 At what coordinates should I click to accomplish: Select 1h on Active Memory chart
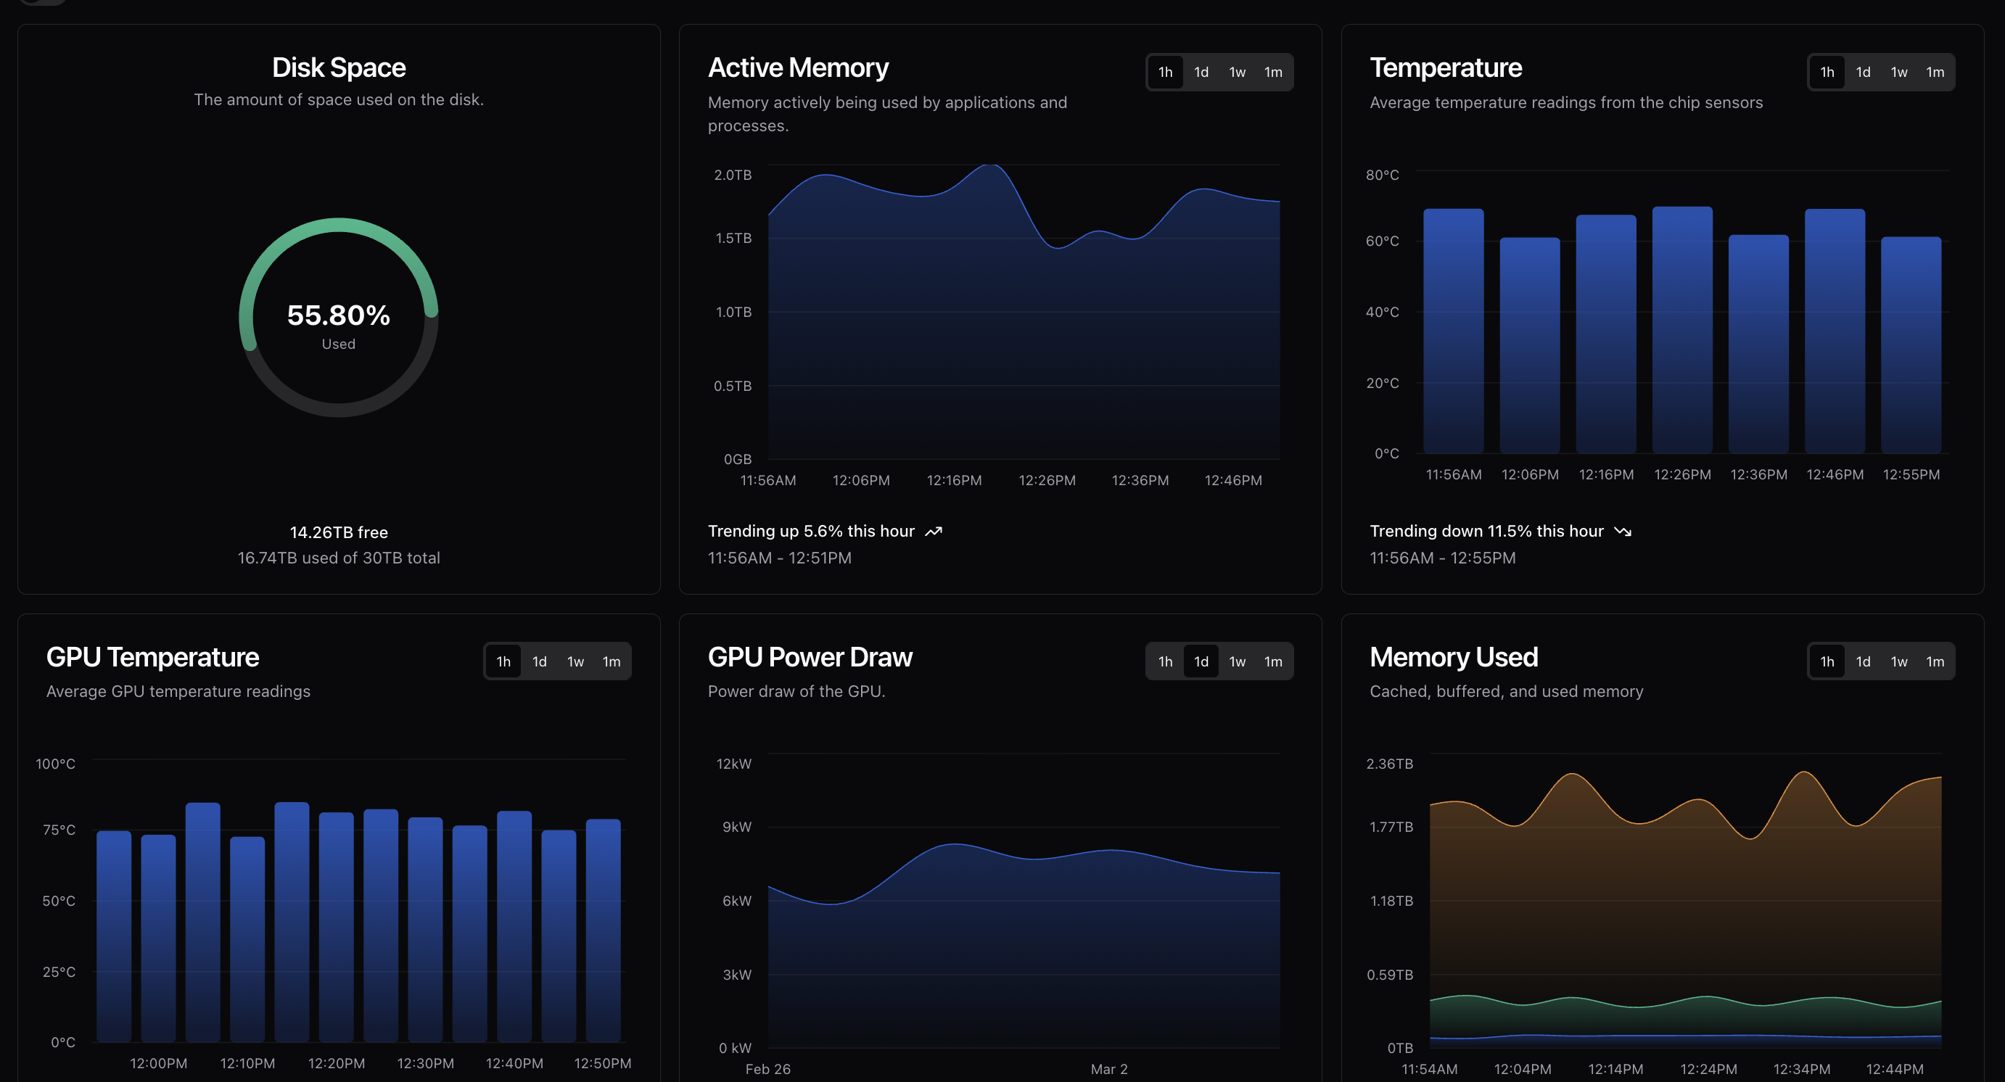[1165, 73]
